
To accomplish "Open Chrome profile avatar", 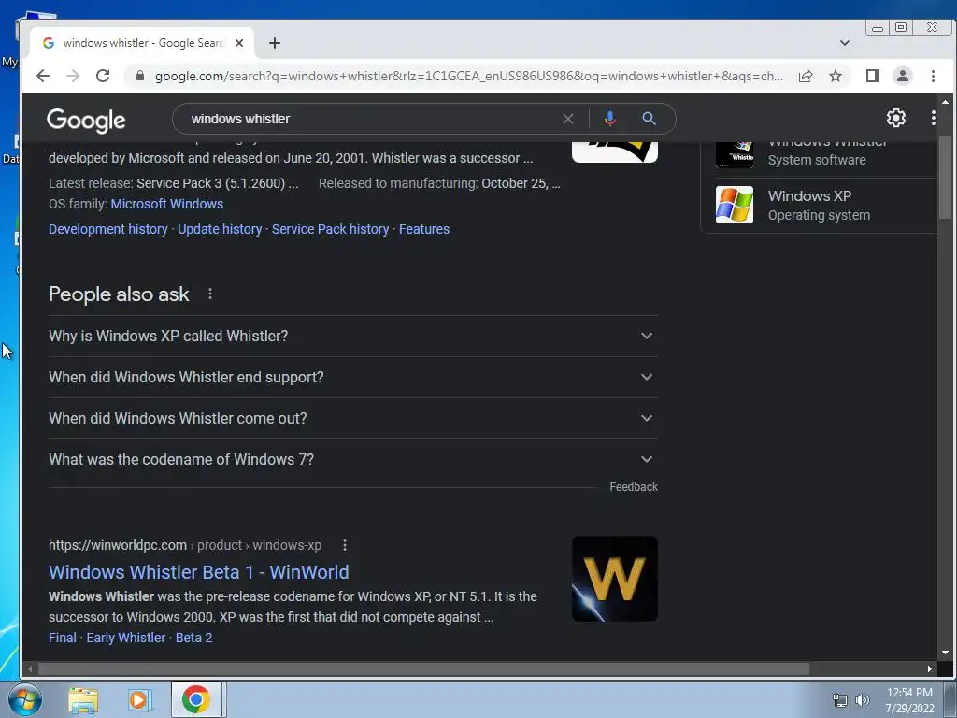I will (903, 76).
